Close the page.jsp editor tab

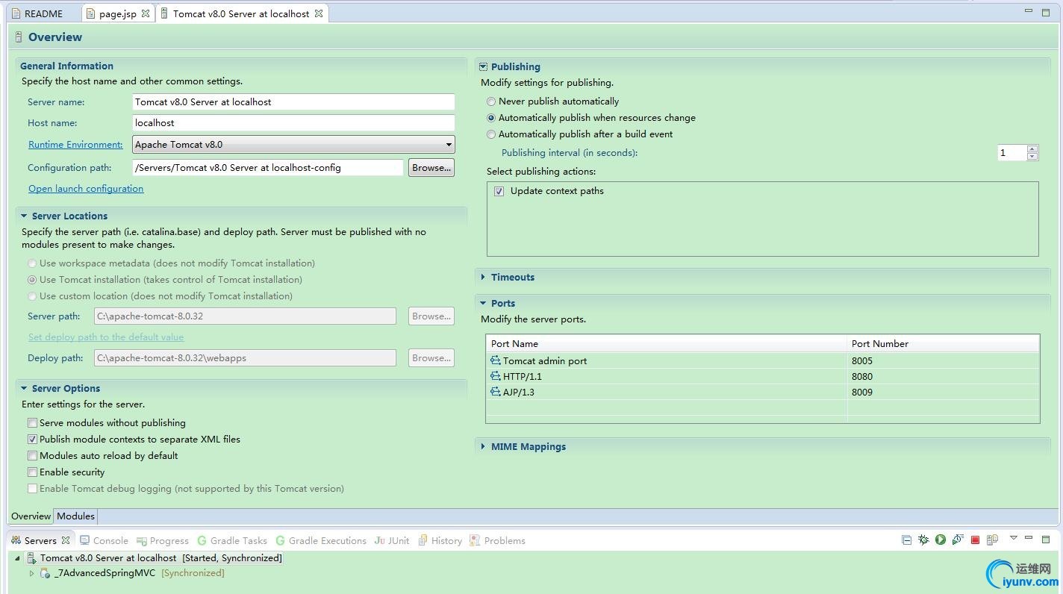click(146, 13)
